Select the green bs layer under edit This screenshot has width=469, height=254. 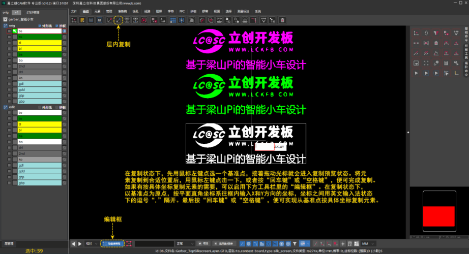tap(40, 136)
